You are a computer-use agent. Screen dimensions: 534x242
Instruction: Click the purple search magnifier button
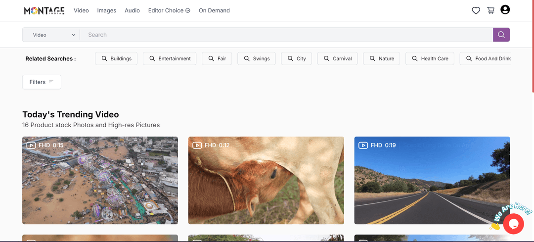coord(501,35)
